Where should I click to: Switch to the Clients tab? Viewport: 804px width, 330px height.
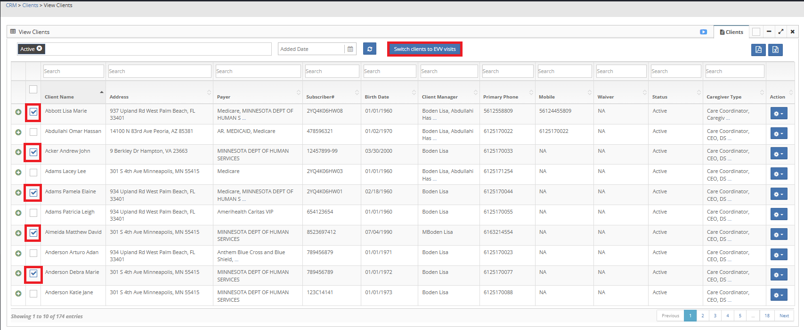[731, 32]
